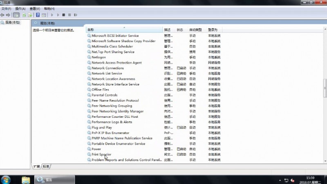Sort by the 描述 column header

tap(169, 30)
